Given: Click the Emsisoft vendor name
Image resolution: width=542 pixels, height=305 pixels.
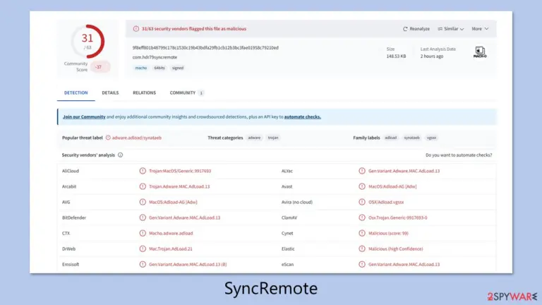Looking at the screenshot, I should (71, 264).
